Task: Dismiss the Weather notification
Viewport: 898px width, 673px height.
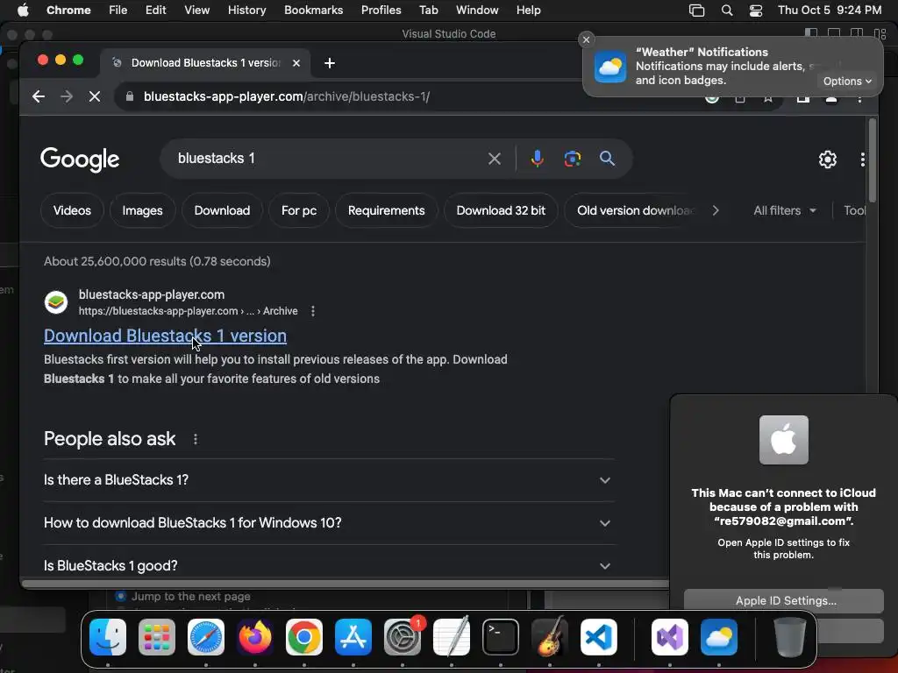Action: [x=586, y=39]
